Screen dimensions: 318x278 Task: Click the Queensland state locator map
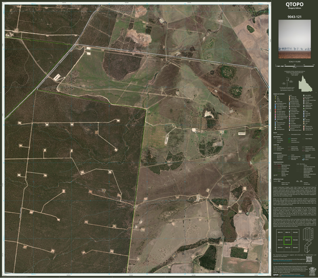click(x=306, y=84)
